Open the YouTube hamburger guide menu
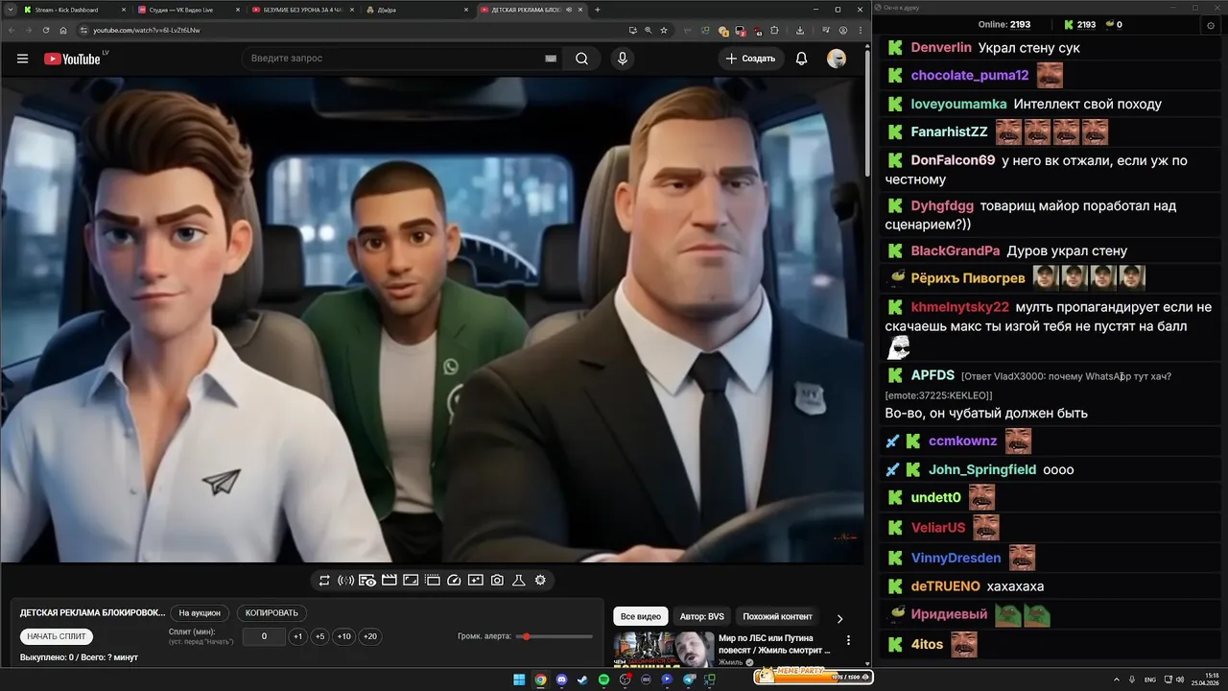This screenshot has width=1228, height=691. [22, 59]
